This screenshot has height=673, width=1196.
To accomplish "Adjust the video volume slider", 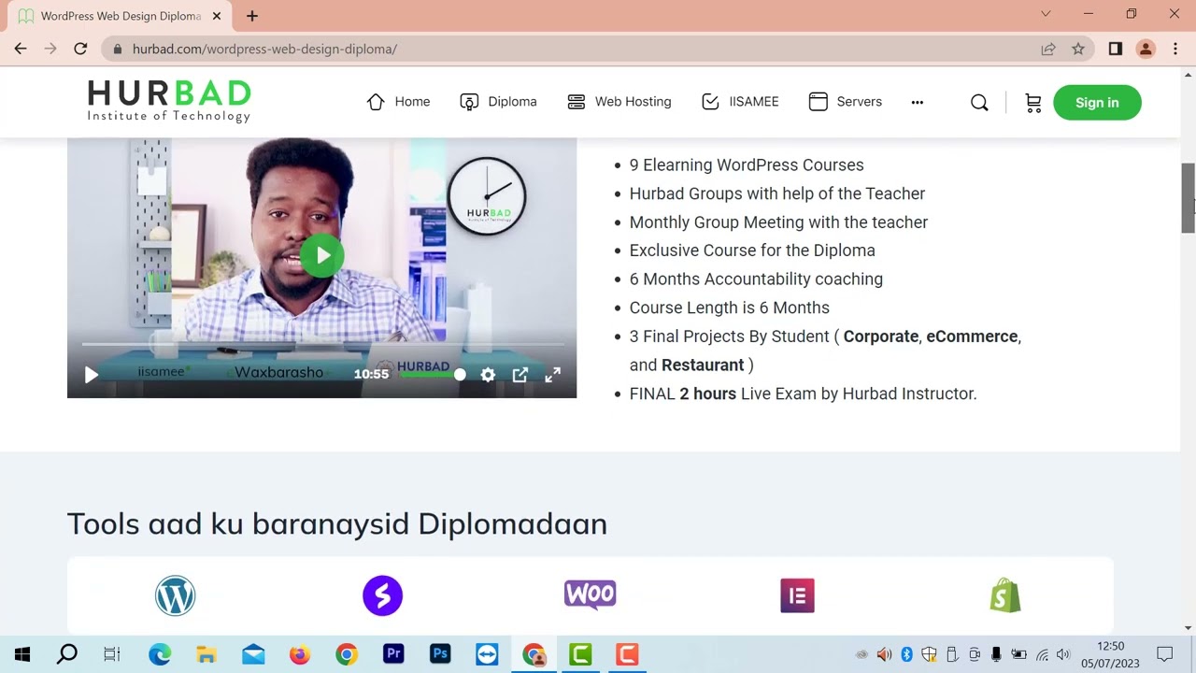I will (x=432, y=375).
